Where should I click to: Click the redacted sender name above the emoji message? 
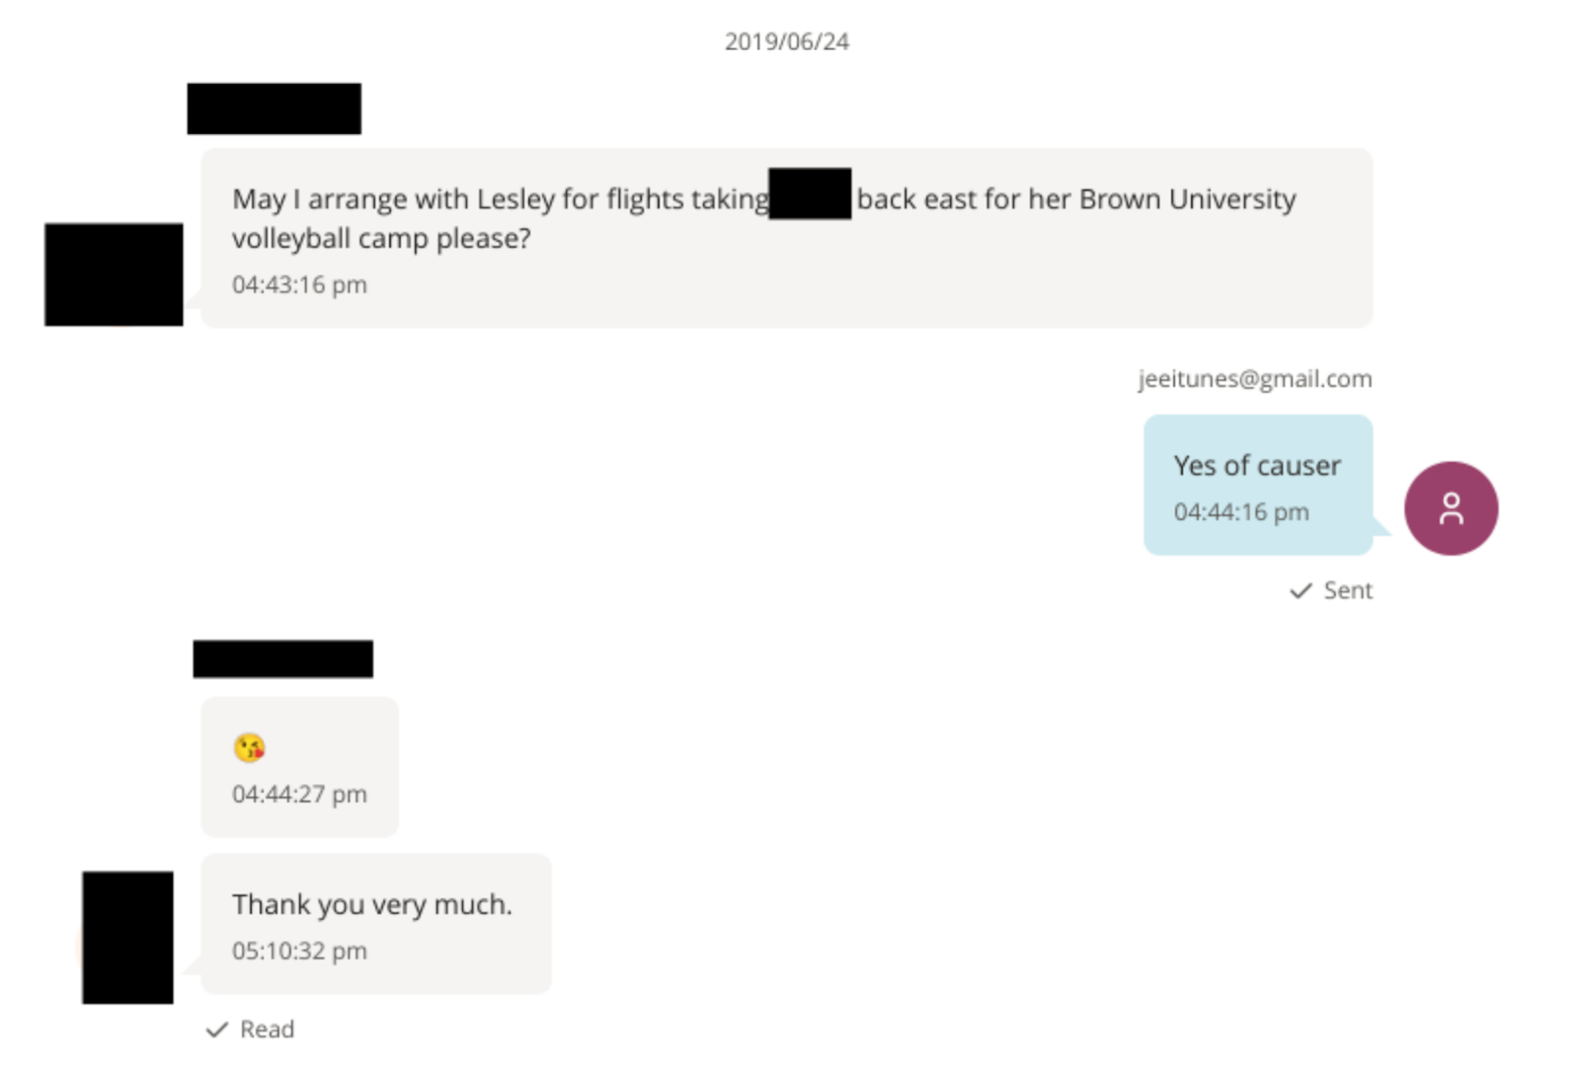[282, 658]
